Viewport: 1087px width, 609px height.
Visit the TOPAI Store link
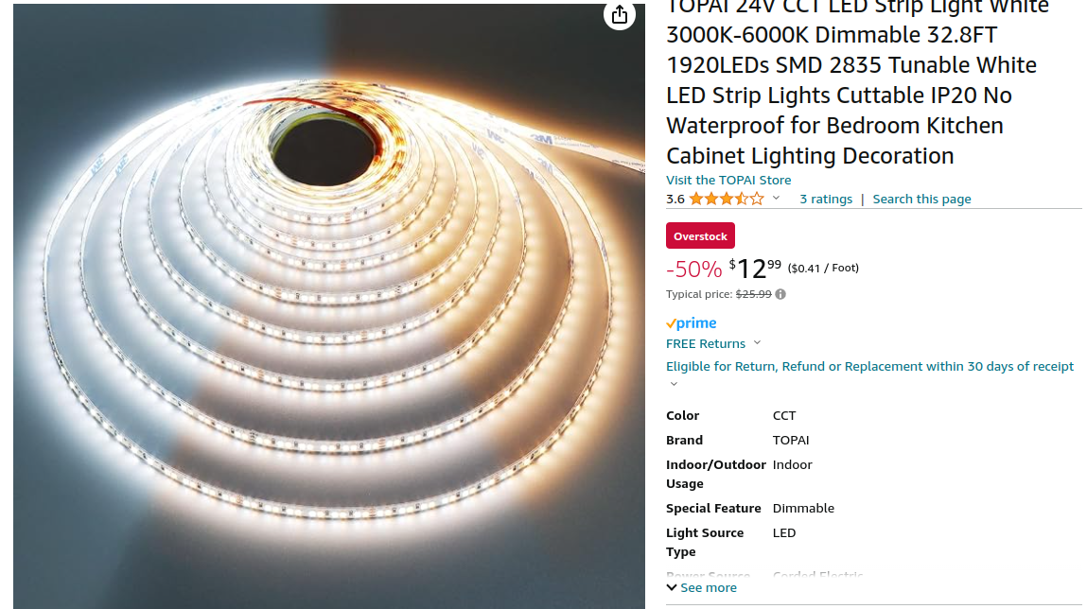728,180
